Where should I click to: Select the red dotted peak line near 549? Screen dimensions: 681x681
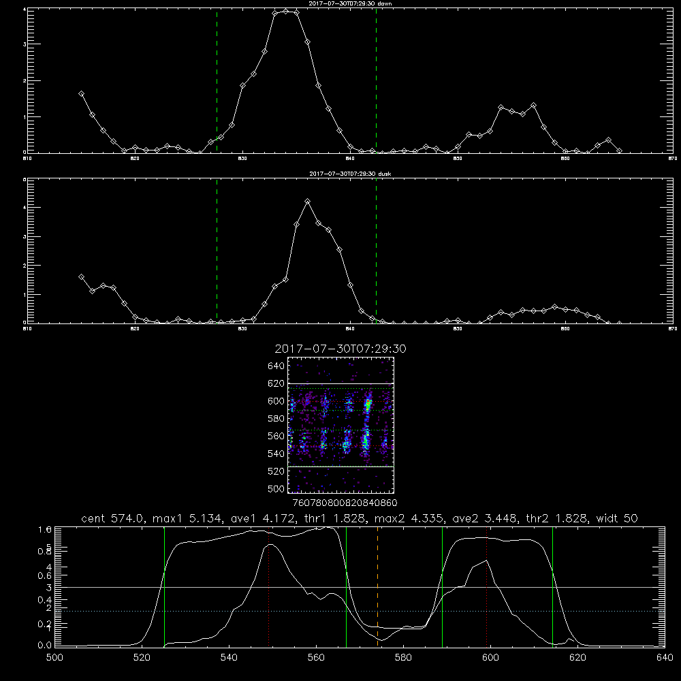[269, 586]
